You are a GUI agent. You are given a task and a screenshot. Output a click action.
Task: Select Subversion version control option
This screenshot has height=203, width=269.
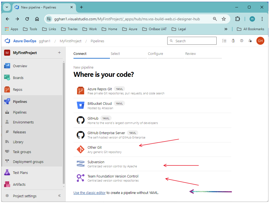point(96,162)
